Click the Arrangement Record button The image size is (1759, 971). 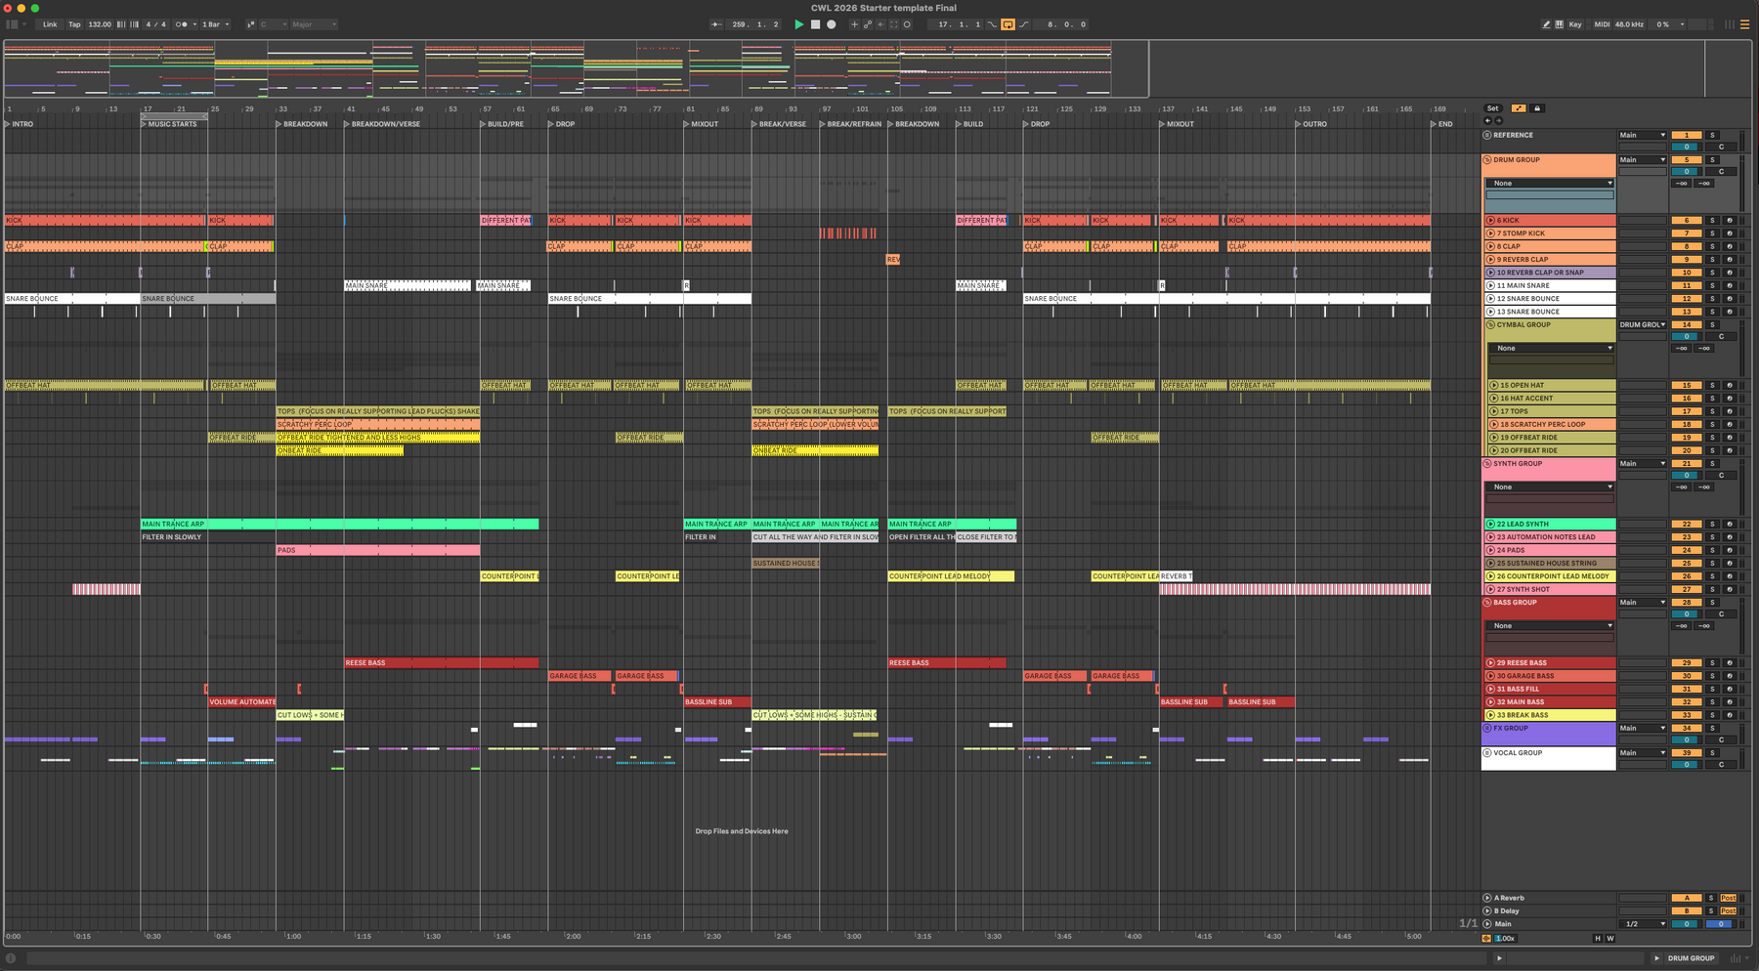[x=832, y=24]
